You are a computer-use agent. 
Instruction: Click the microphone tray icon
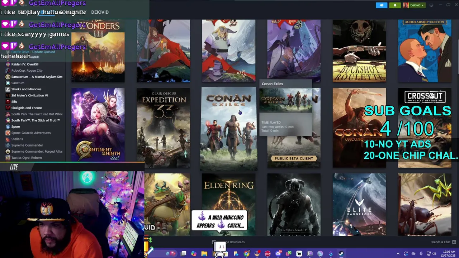point(421,254)
